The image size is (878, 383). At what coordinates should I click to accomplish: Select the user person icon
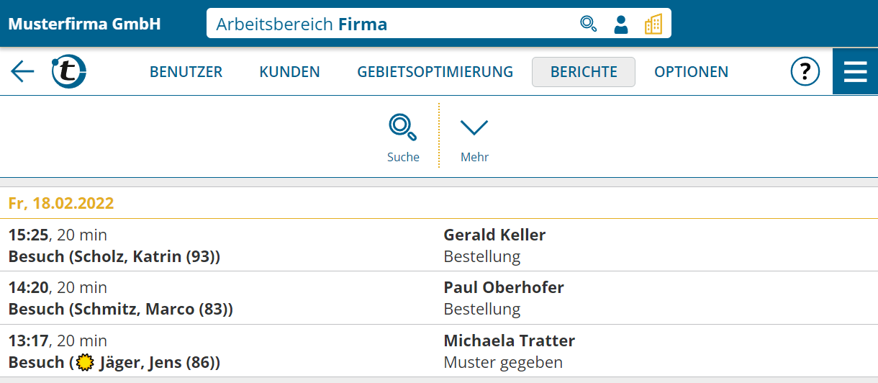click(621, 24)
